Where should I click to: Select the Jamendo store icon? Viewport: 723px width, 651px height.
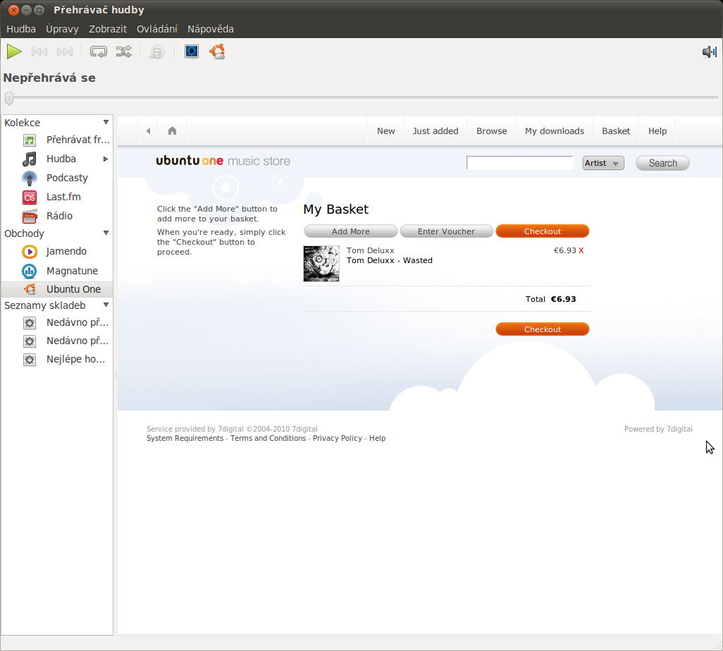(x=30, y=252)
